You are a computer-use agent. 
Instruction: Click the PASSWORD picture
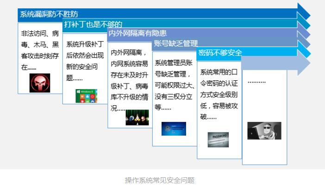218,139
